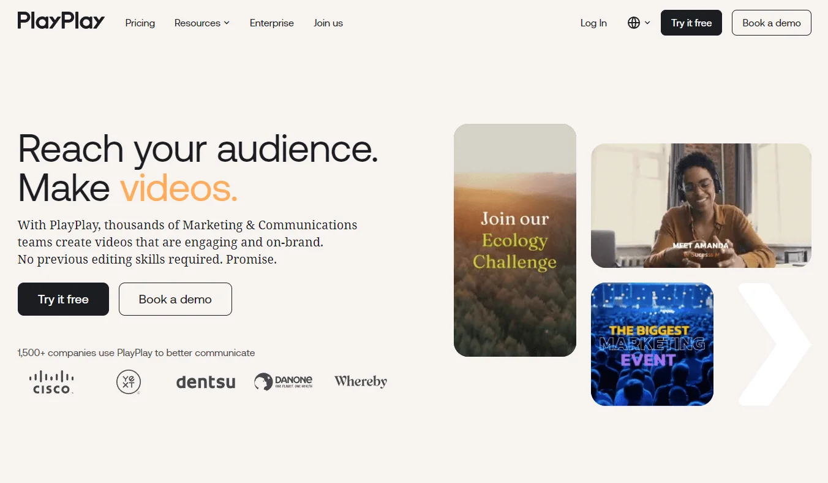
Task: Open the Meet Amanda video thumbnail
Action: [701, 205]
